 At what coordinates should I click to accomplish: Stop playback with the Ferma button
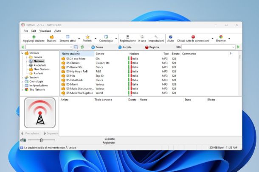(x=97, y=47)
